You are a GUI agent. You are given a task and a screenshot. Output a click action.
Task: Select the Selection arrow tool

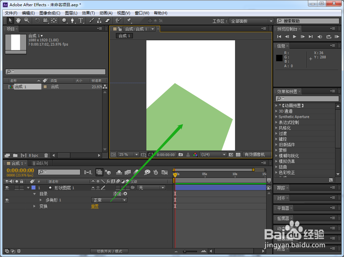coord(10,21)
